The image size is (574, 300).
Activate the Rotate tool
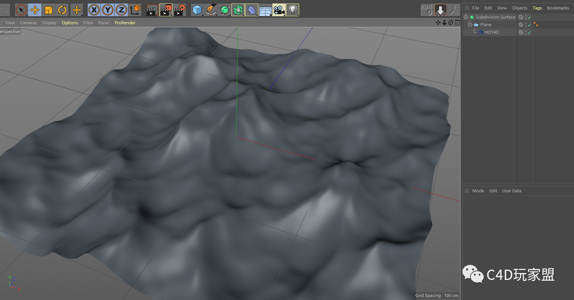tap(62, 10)
